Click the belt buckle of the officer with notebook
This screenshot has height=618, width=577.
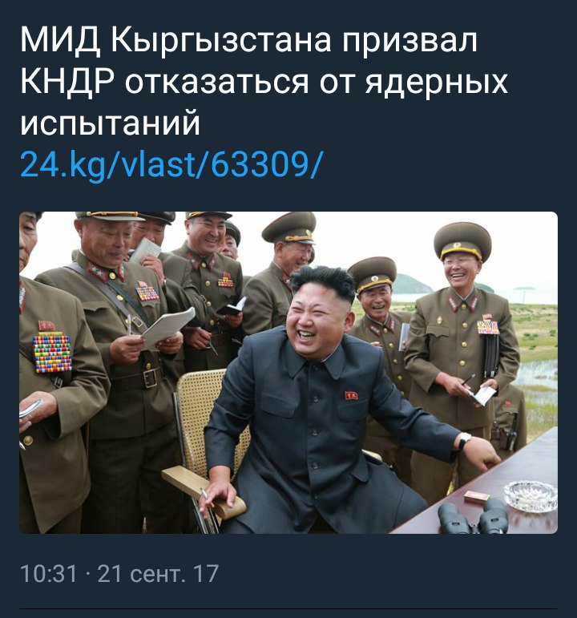click(150, 378)
